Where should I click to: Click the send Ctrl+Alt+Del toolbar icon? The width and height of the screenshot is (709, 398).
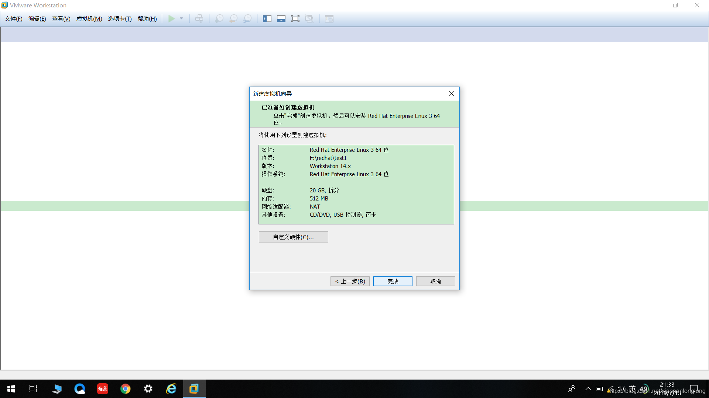[x=199, y=18]
